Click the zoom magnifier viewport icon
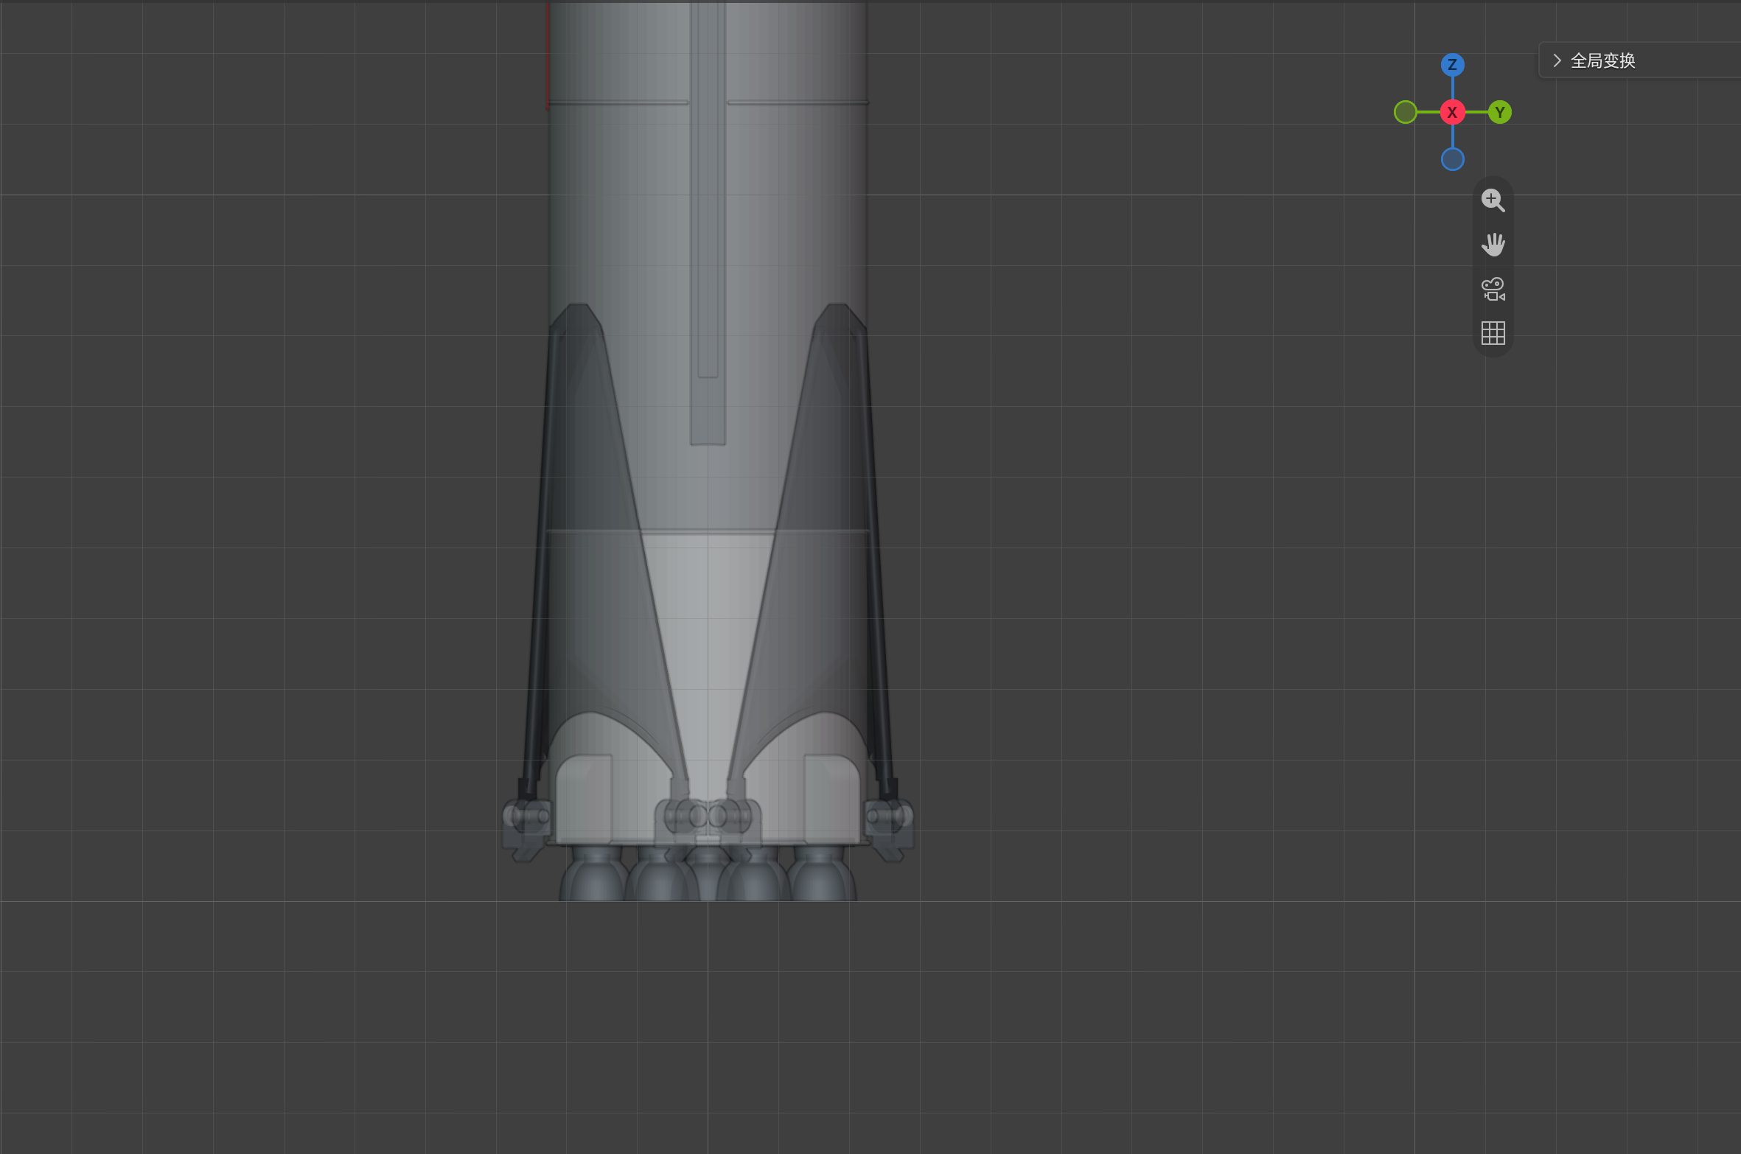Image resolution: width=1741 pixels, height=1154 pixels. click(1493, 200)
